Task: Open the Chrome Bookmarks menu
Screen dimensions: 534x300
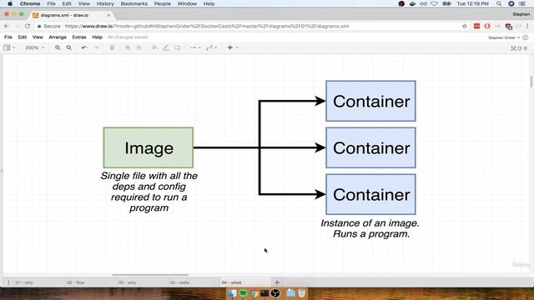Action: 133,3
